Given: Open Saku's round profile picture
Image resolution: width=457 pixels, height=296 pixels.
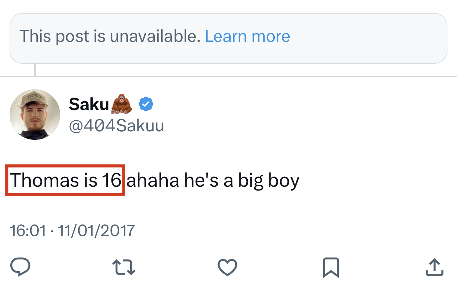Looking at the screenshot, I should click(x=35, y=115).
